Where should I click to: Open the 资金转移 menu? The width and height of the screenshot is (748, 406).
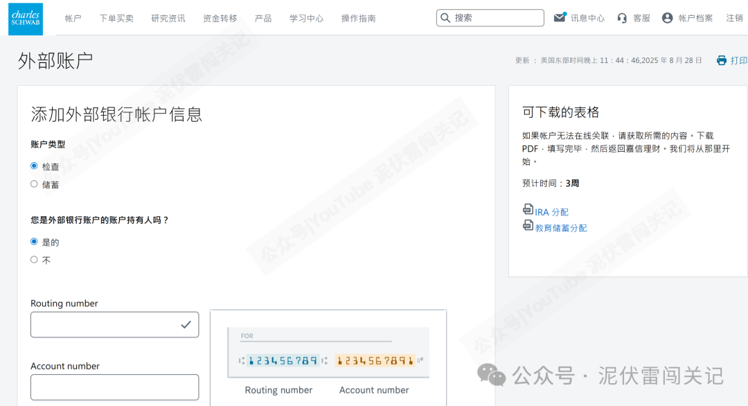[x=220, y=19]
